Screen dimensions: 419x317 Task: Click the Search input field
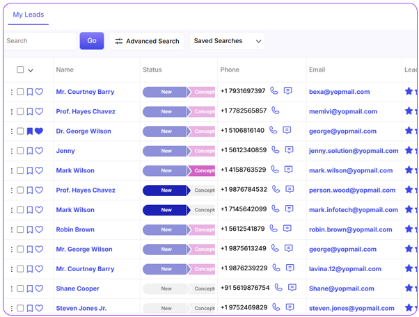pos(40,41)
